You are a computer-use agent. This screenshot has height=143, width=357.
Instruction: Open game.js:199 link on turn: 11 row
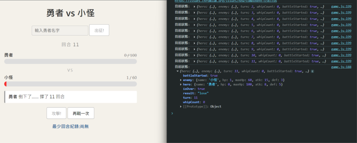tap(341, 61)
